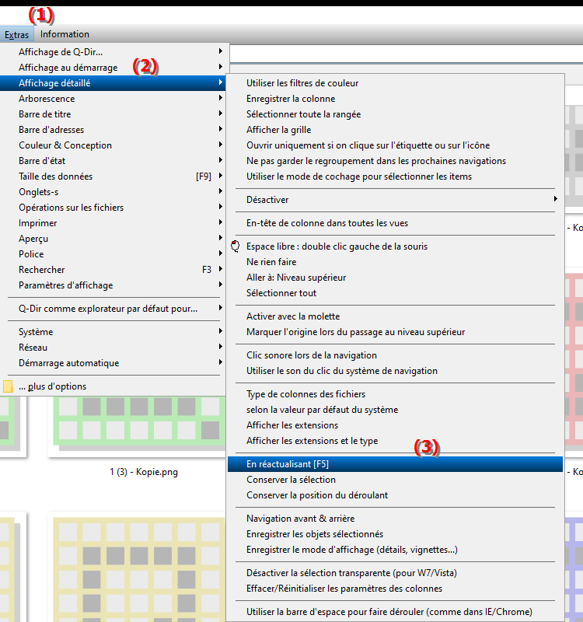Toggle Activer avec la molette

(x=395, y=316)
